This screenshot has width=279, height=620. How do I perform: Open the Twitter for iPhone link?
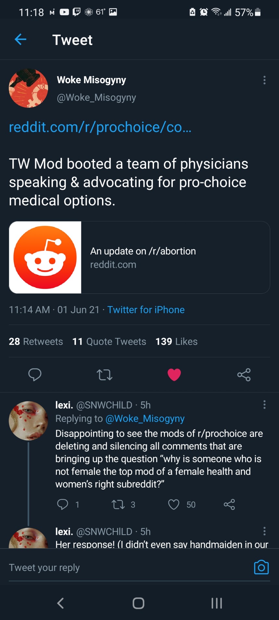pos(146,310)
